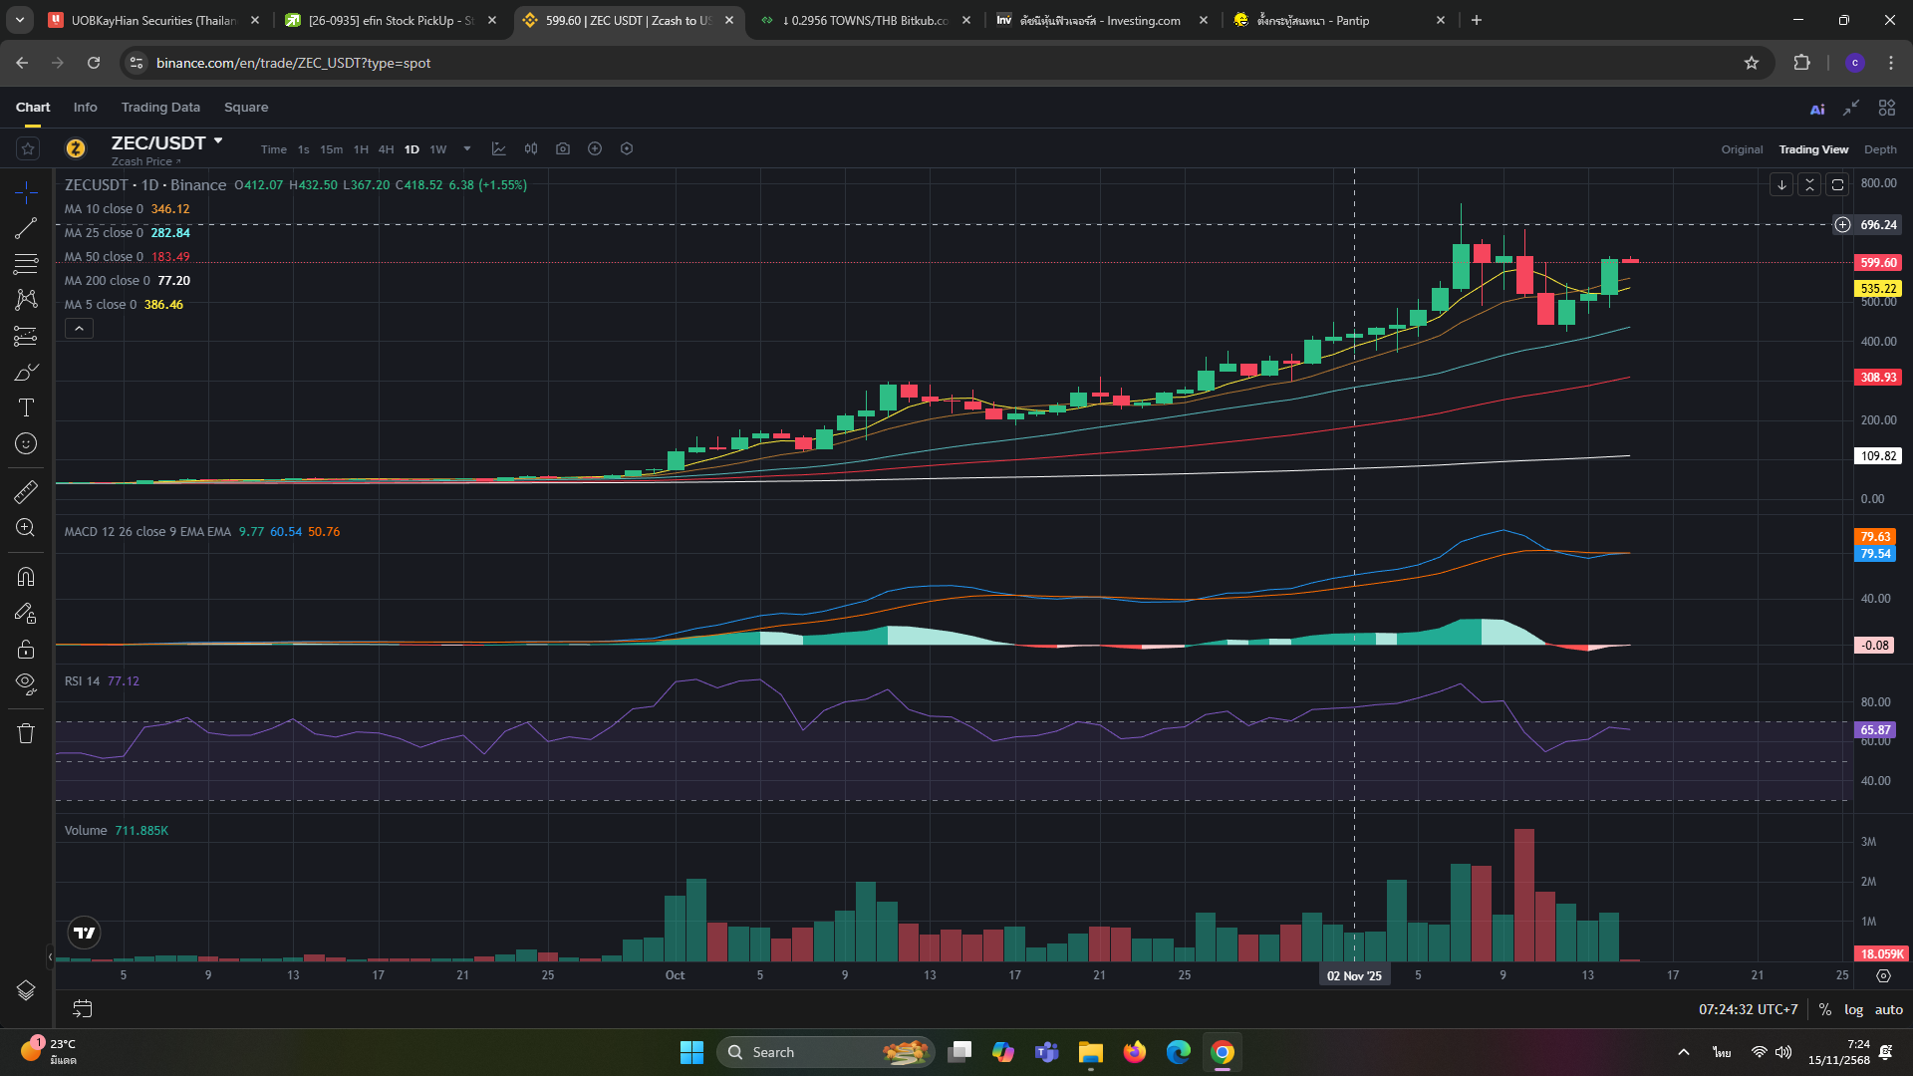The image size is (1913, 1076).
Task: Toggle log scale on price axis
Action: pyautogui.click(x=1853, y=1009)
